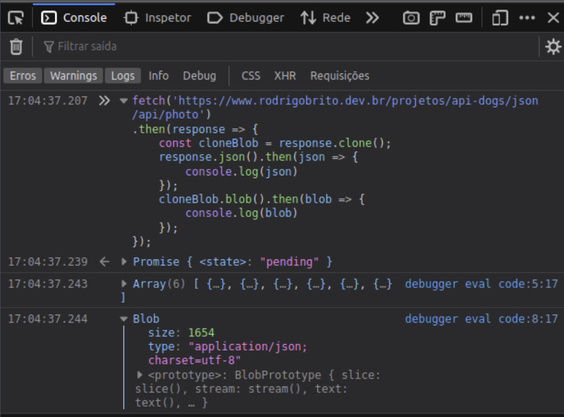Collapse the Blob object details
This screenshot has height=417, width=564.
tap(125, 319)
